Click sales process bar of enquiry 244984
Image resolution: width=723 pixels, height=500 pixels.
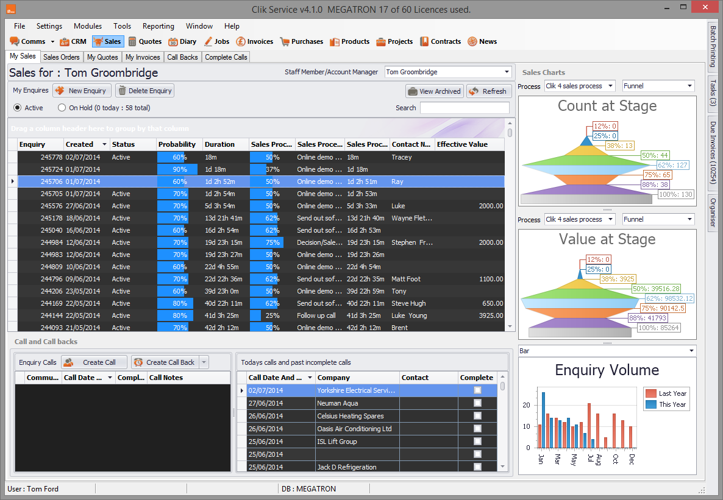[x=267, y=242]
